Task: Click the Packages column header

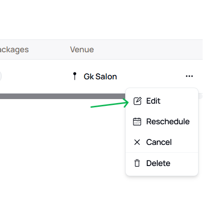Action: click(x=14, y=50)
